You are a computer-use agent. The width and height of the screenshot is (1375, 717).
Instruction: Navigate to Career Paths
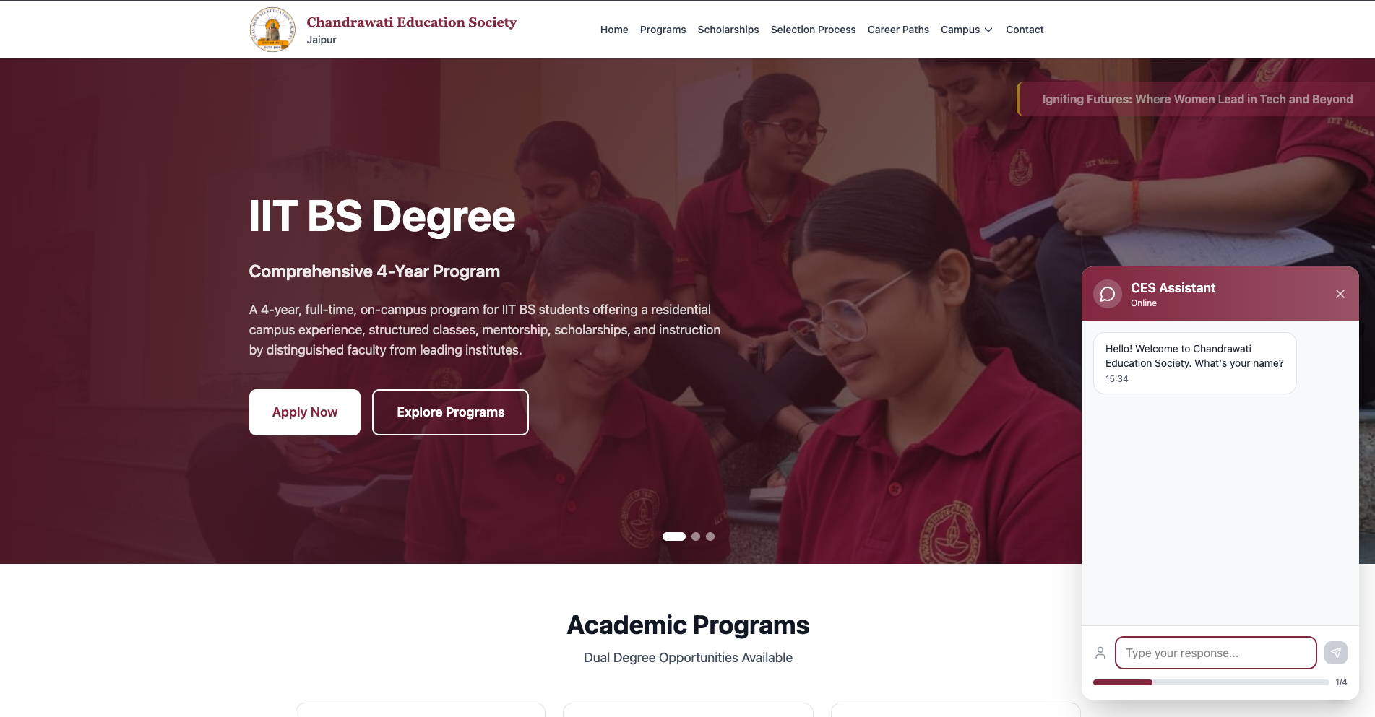click(898, 30)
